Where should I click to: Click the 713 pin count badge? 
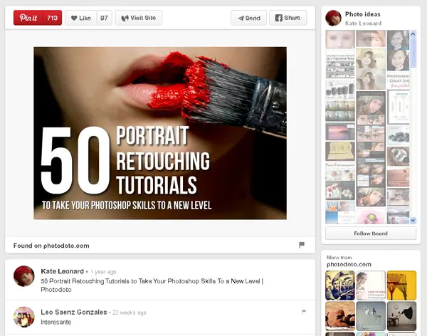52,18
